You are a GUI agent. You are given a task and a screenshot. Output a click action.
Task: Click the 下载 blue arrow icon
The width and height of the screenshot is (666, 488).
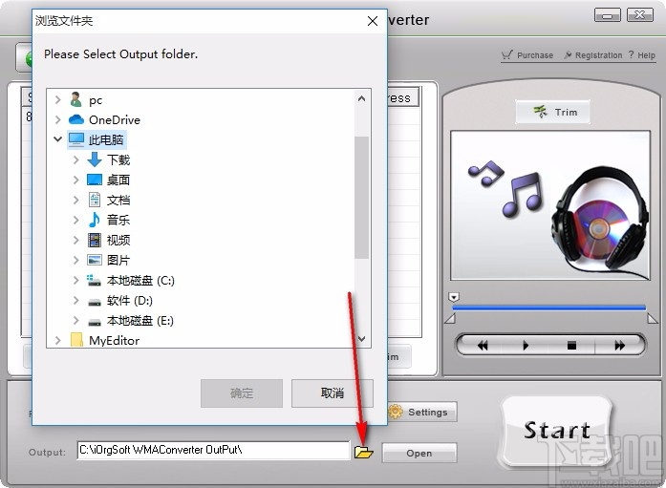tap(95, 160)
